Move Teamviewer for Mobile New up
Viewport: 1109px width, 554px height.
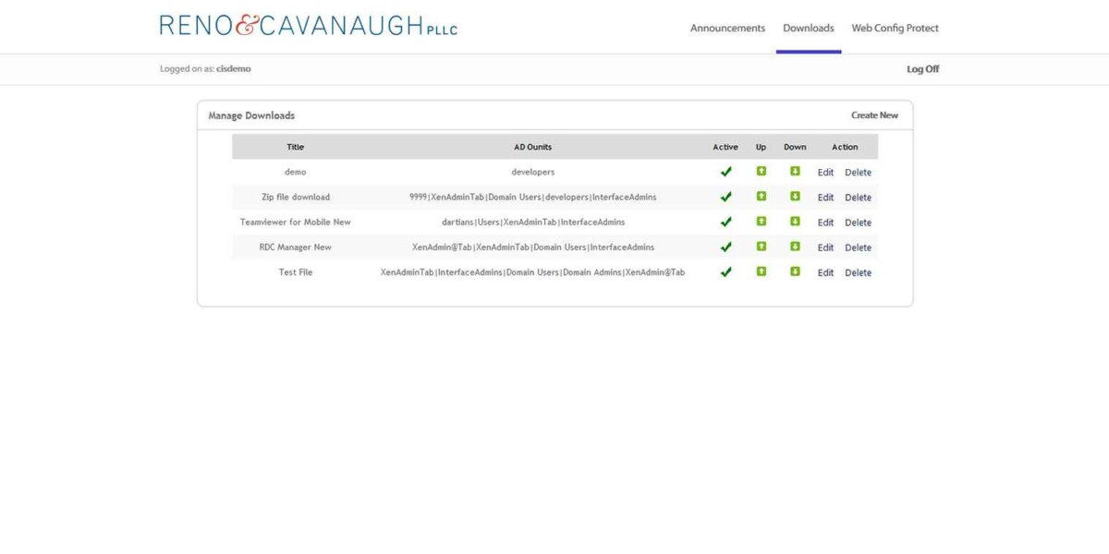(x=761, y=222)
